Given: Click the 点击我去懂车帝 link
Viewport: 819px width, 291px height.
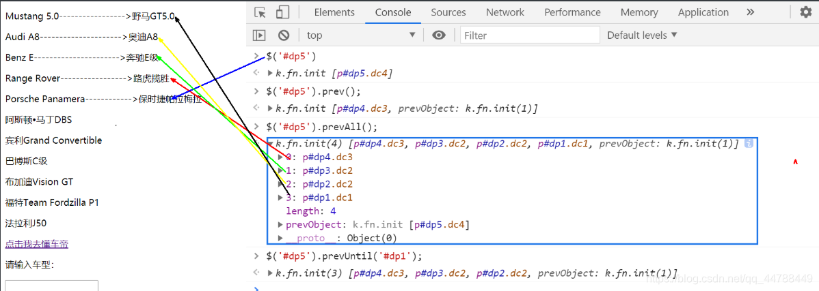Looking at the screenshot, I should click(36, 244).
